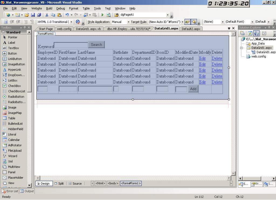This screenshot has height=200, width=276.
Task: Click the Search button in the form
Action: (96, 45)
